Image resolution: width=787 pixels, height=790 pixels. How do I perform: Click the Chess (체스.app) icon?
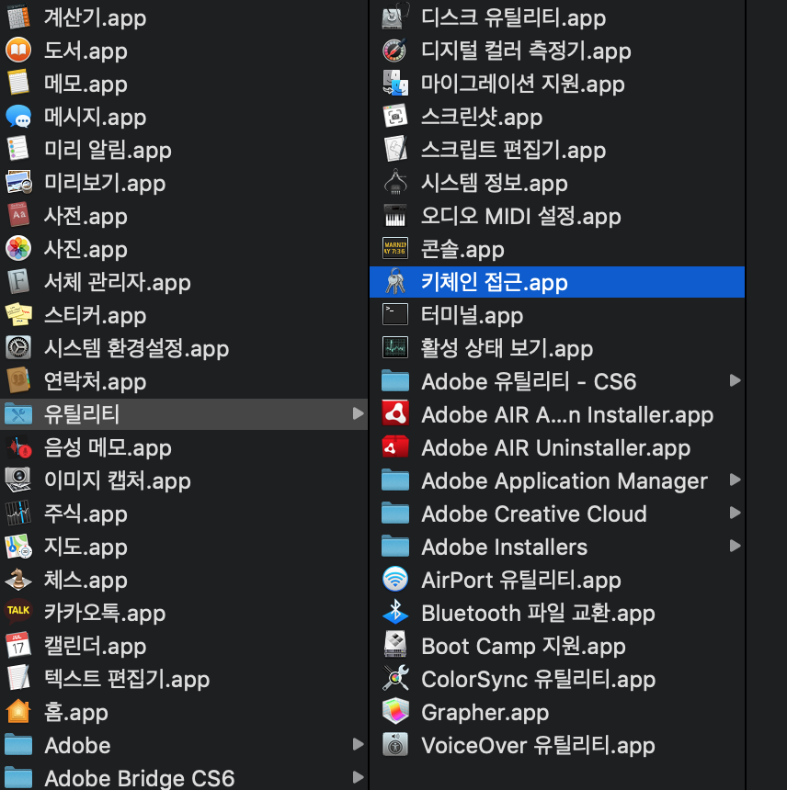(x=18, y=580)
